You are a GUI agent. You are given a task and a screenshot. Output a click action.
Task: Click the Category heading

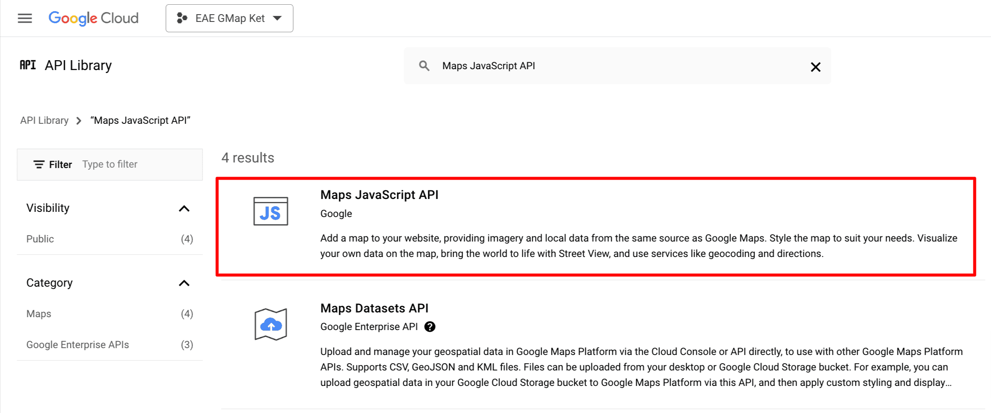coord(49,283)
